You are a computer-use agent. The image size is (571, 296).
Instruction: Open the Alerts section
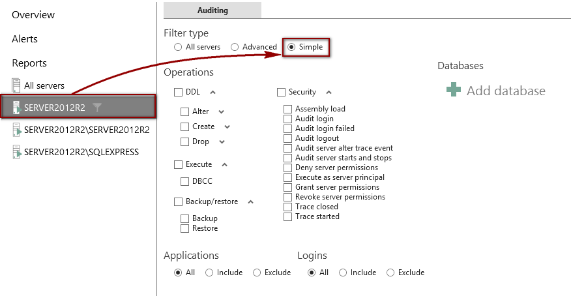(x=25, y=39)
